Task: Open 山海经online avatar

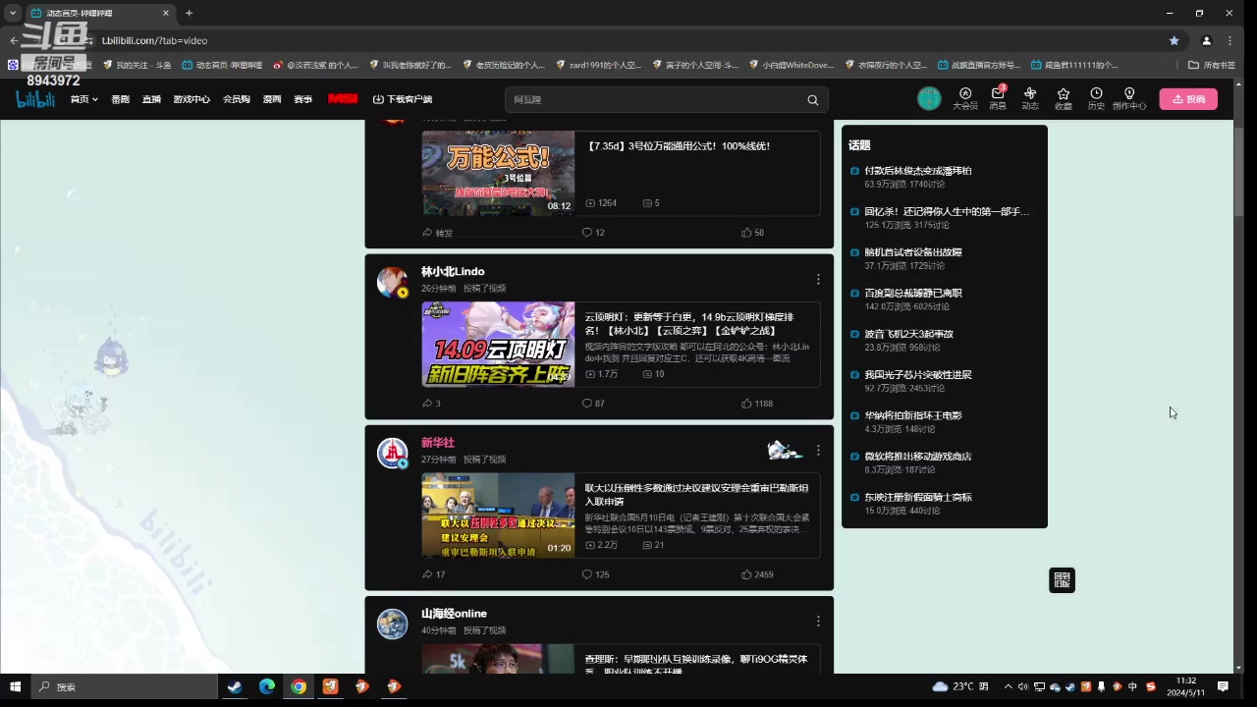Action: click(x=393, y=624)
